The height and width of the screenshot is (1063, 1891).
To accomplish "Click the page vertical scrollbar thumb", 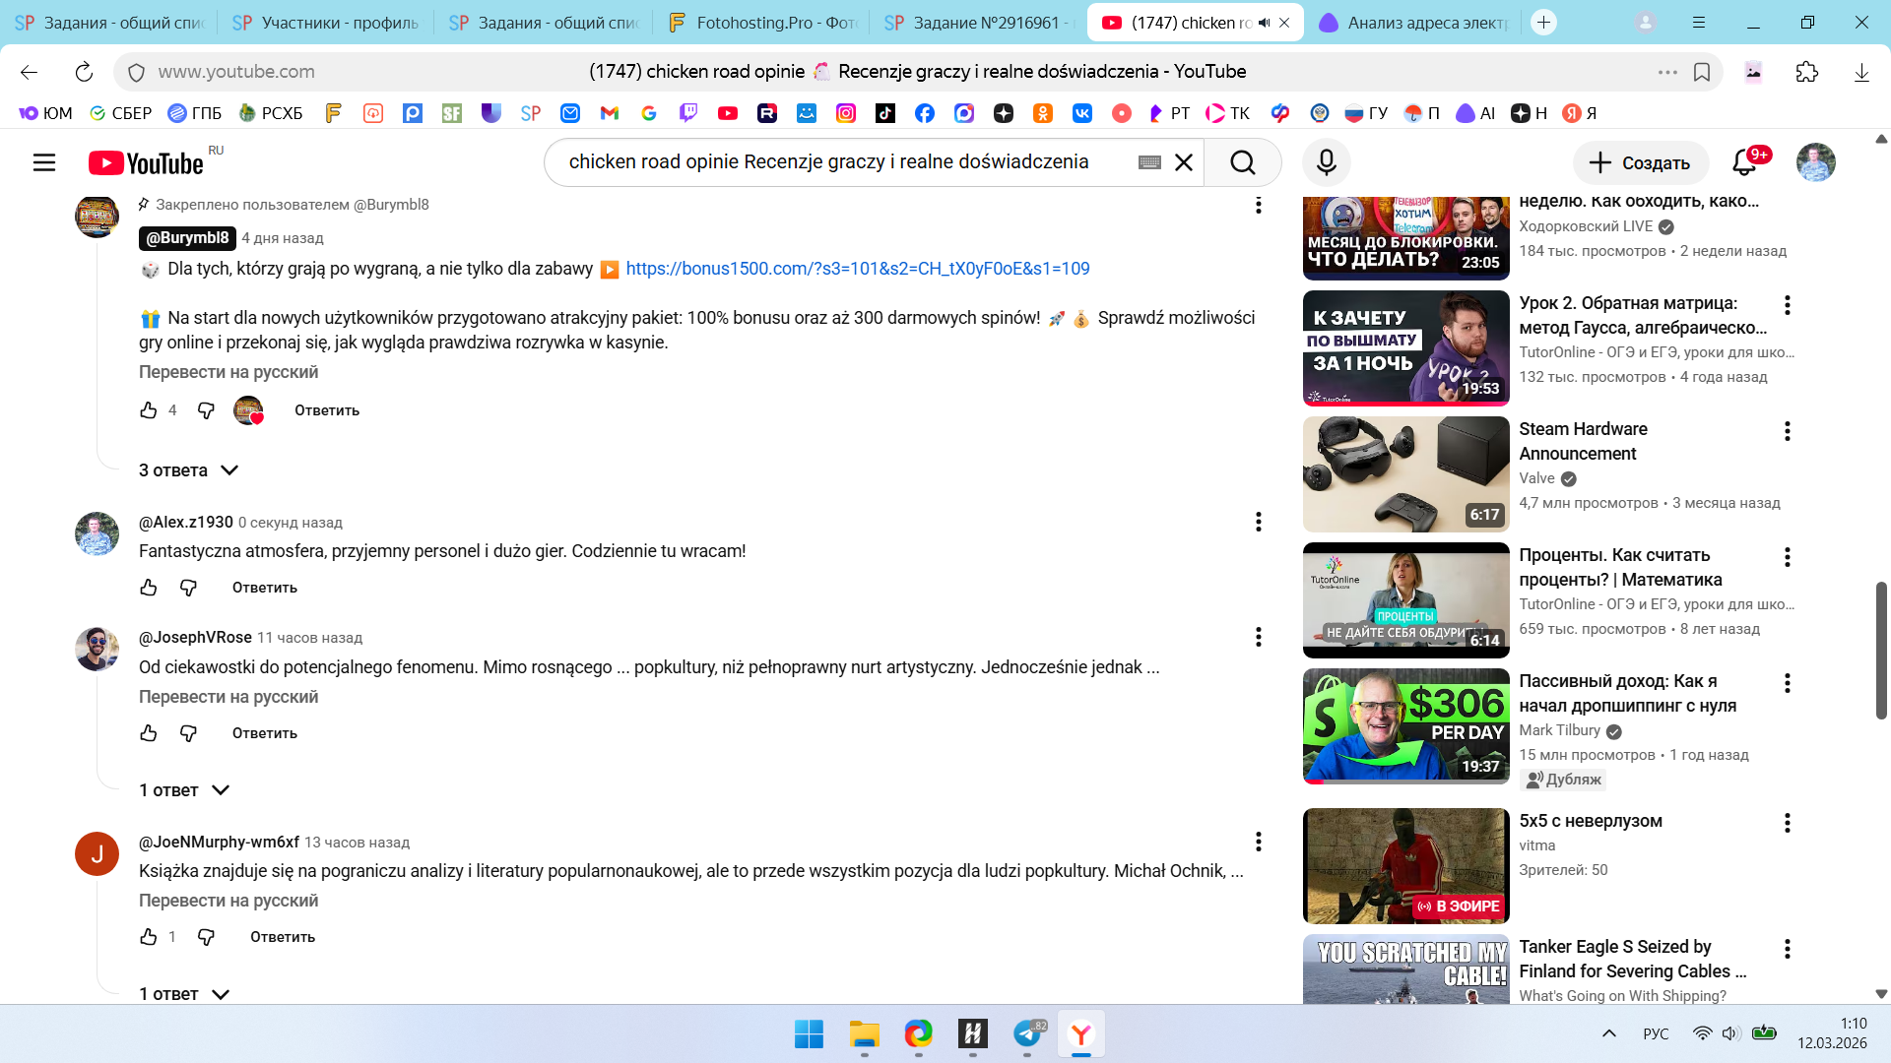I will point(1880,650).
